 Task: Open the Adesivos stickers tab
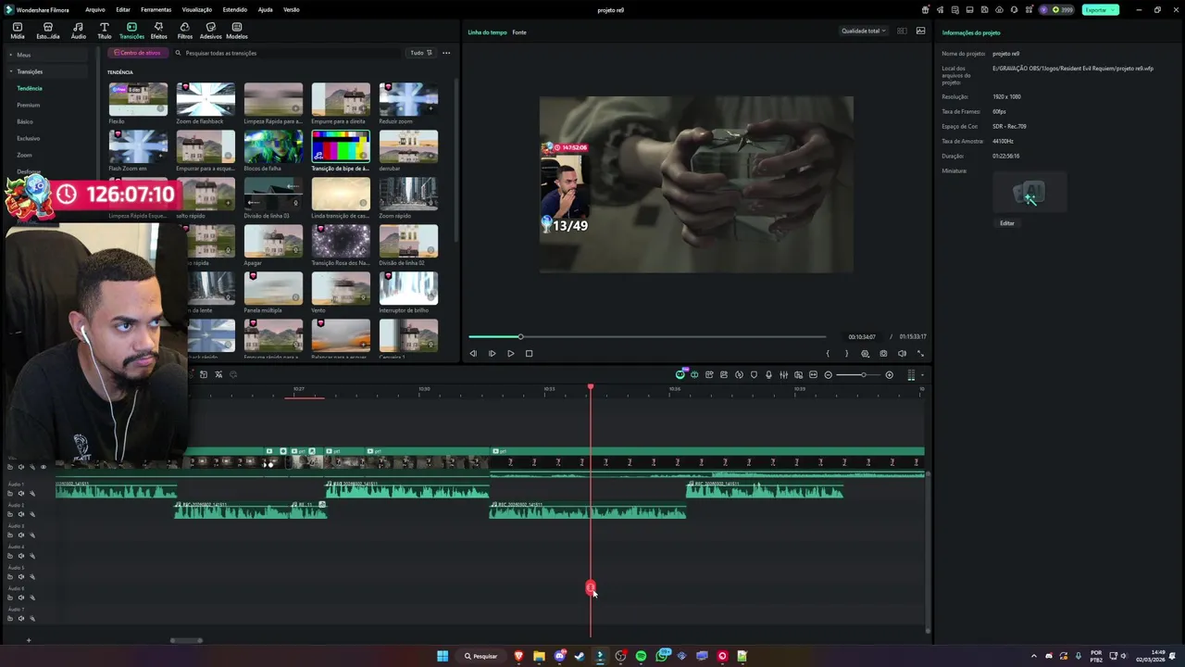pos(211,31)
